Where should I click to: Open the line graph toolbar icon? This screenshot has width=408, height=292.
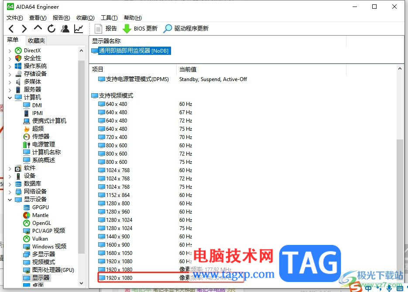click(x=79, y=29)
